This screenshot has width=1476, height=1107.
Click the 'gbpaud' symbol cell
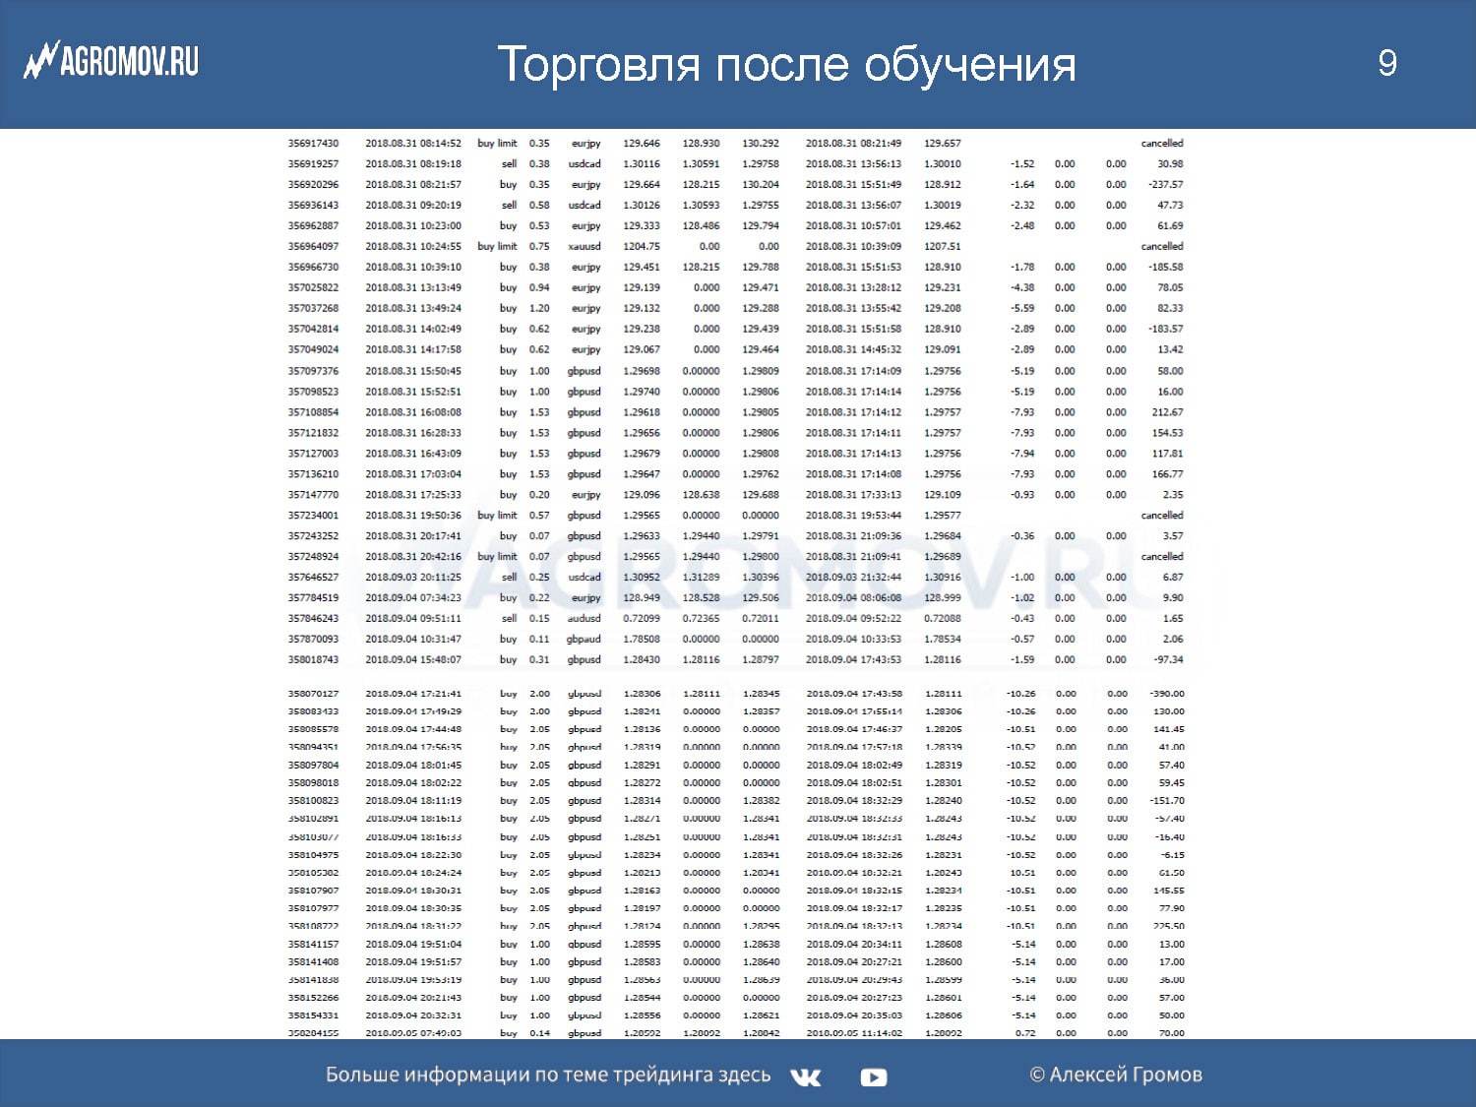[x=584, y=640]
